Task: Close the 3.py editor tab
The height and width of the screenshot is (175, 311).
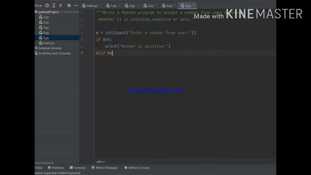Action: click(156, 6)
